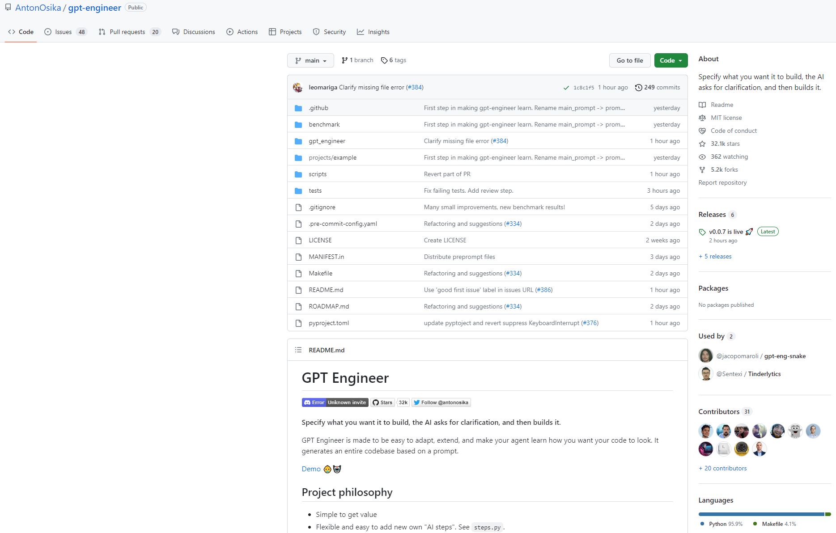This screenshot has height=533, width=836.
Task: Click the Report repository link
Action: [x=722, y=182]
